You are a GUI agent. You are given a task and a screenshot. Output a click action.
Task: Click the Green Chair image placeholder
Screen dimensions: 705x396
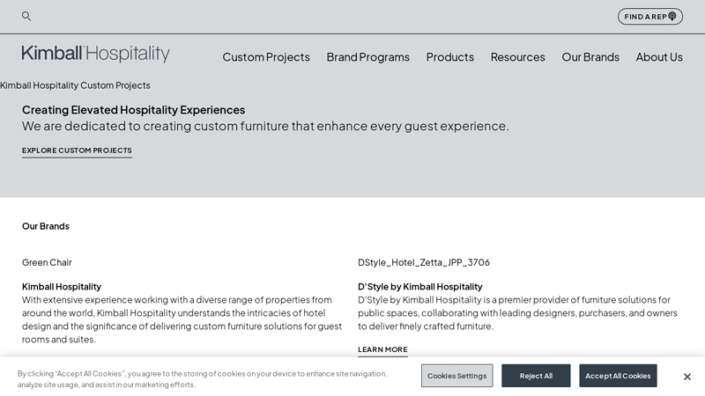(x=47, y=262)
